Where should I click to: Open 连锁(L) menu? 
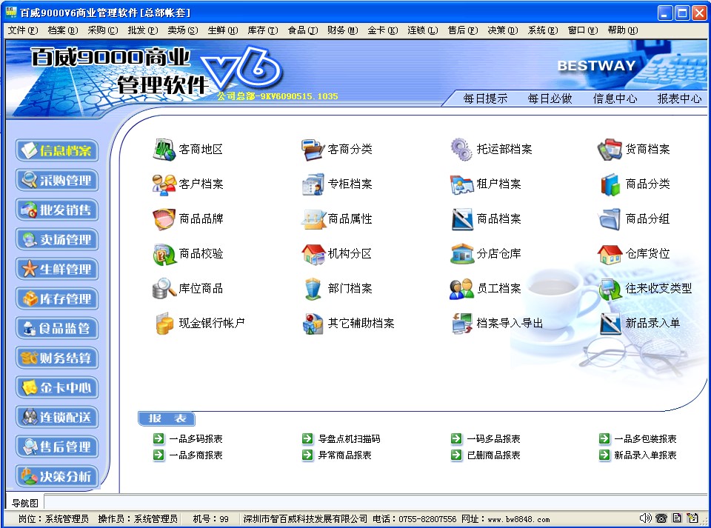point(423,30)
